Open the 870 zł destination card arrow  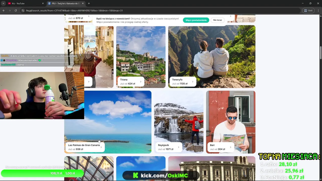(89, 16)
